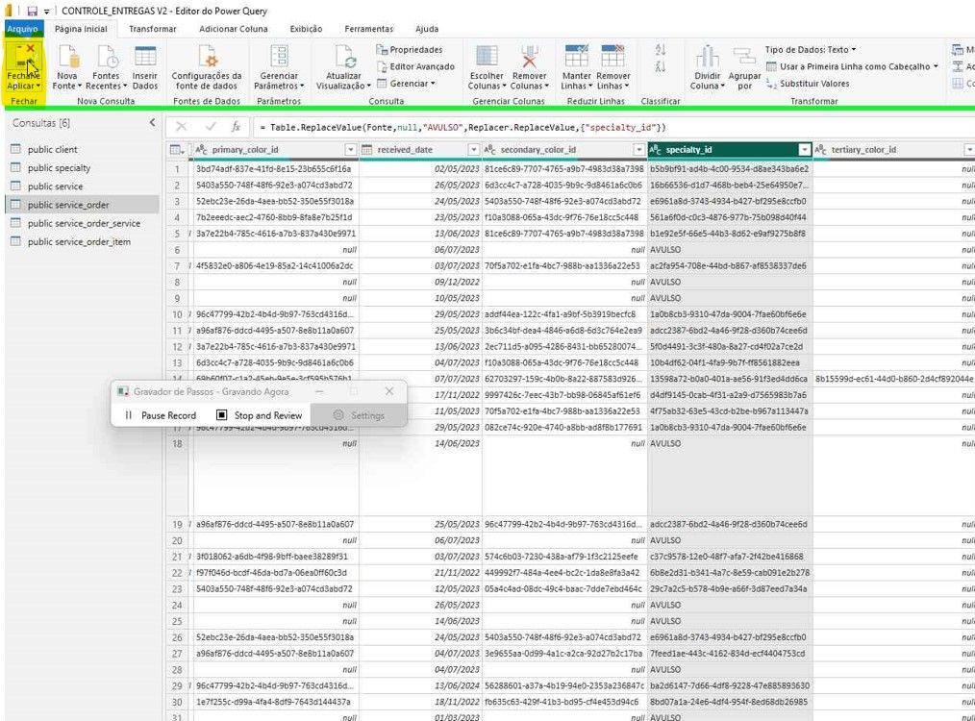Click date 02/05/2023 in row 1
975x721 pixels.
click(x=420, y=169)
